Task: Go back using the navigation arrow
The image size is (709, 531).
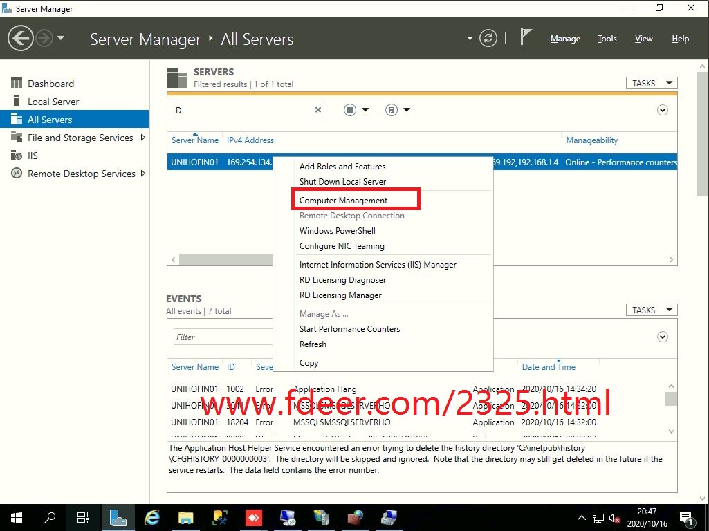Action: 20,39
